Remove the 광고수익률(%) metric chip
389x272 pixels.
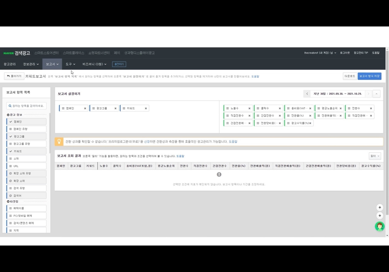click(x=310, y=123)
